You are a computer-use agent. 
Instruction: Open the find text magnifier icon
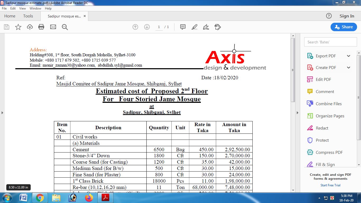click(65, 27)
